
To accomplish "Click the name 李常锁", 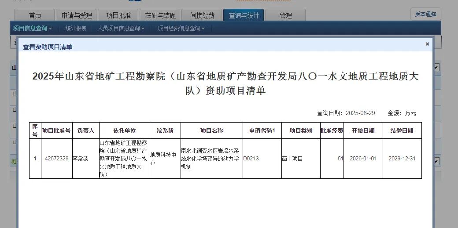I will click(x=80, y=159).
